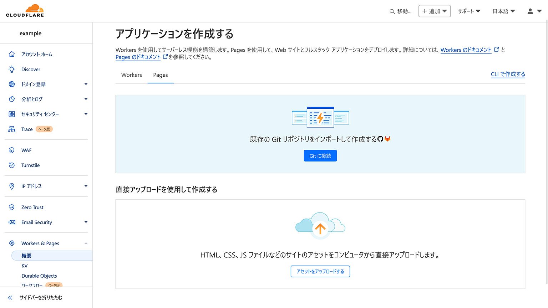Open the 概要 sidebar item
The width and height of the screenshot is (548, 308).
52,256
